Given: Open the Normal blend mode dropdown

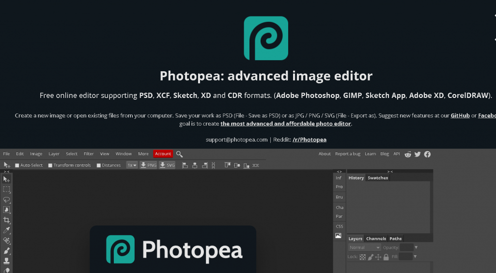Looking at the screenshot, I should 364,247.
